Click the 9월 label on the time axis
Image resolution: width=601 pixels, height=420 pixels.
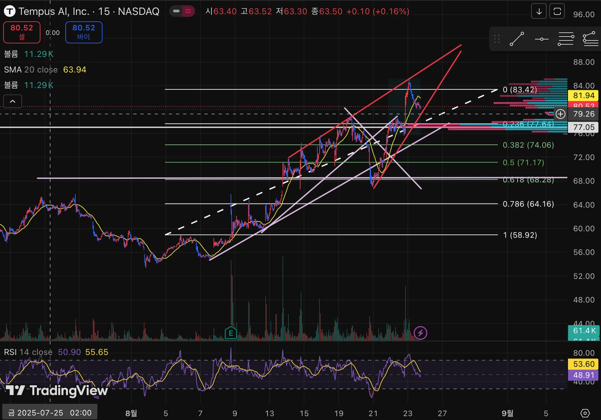pos(507,413)
